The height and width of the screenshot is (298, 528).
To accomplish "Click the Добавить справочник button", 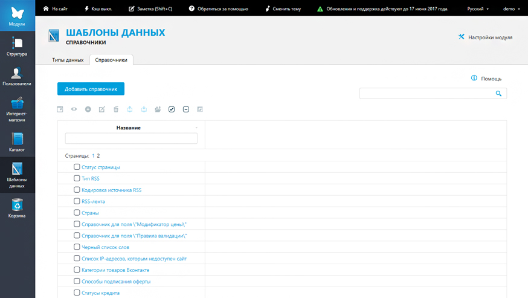I will [91, 89].
